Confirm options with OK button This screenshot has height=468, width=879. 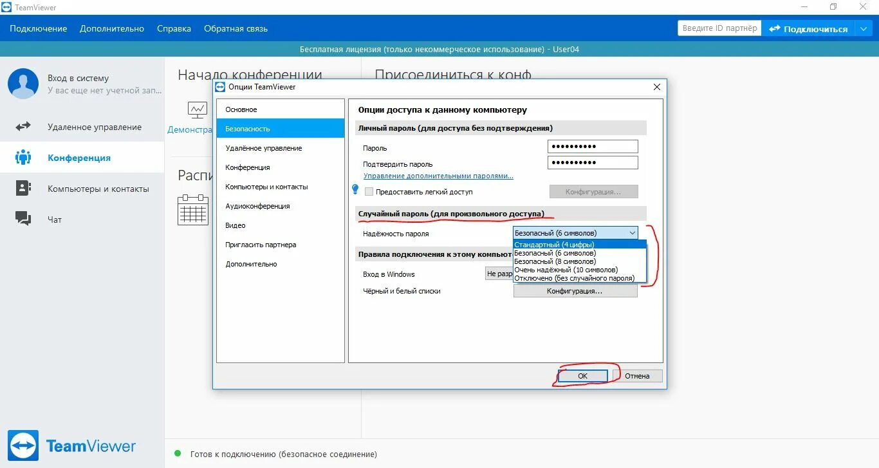click(x=582, y=376)
